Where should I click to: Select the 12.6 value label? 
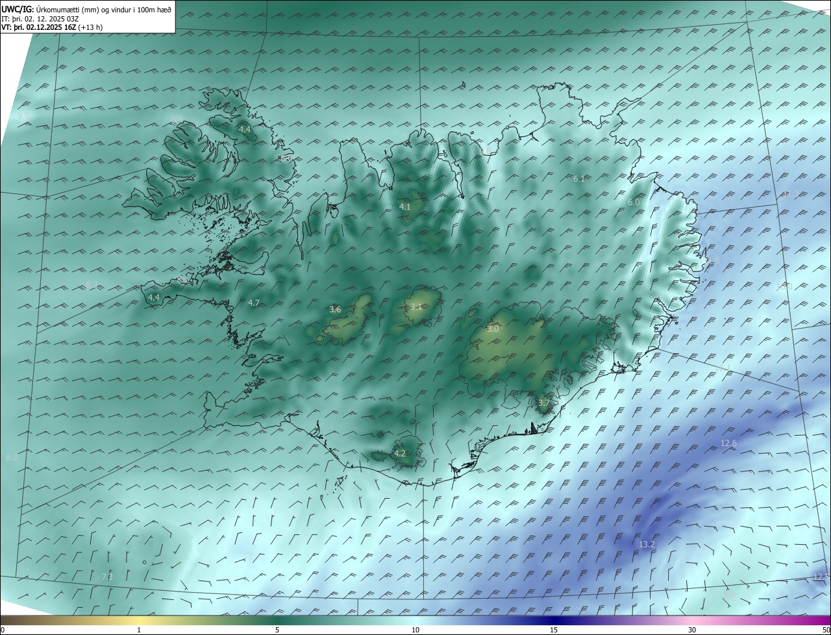728,443
